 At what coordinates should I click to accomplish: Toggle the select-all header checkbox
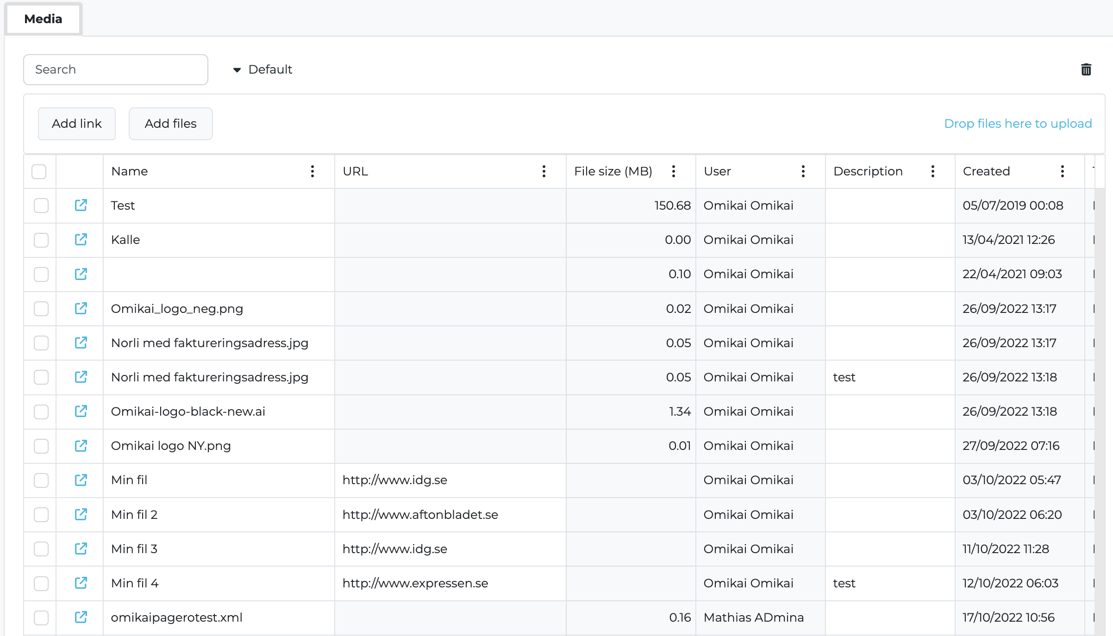point(39,171)
